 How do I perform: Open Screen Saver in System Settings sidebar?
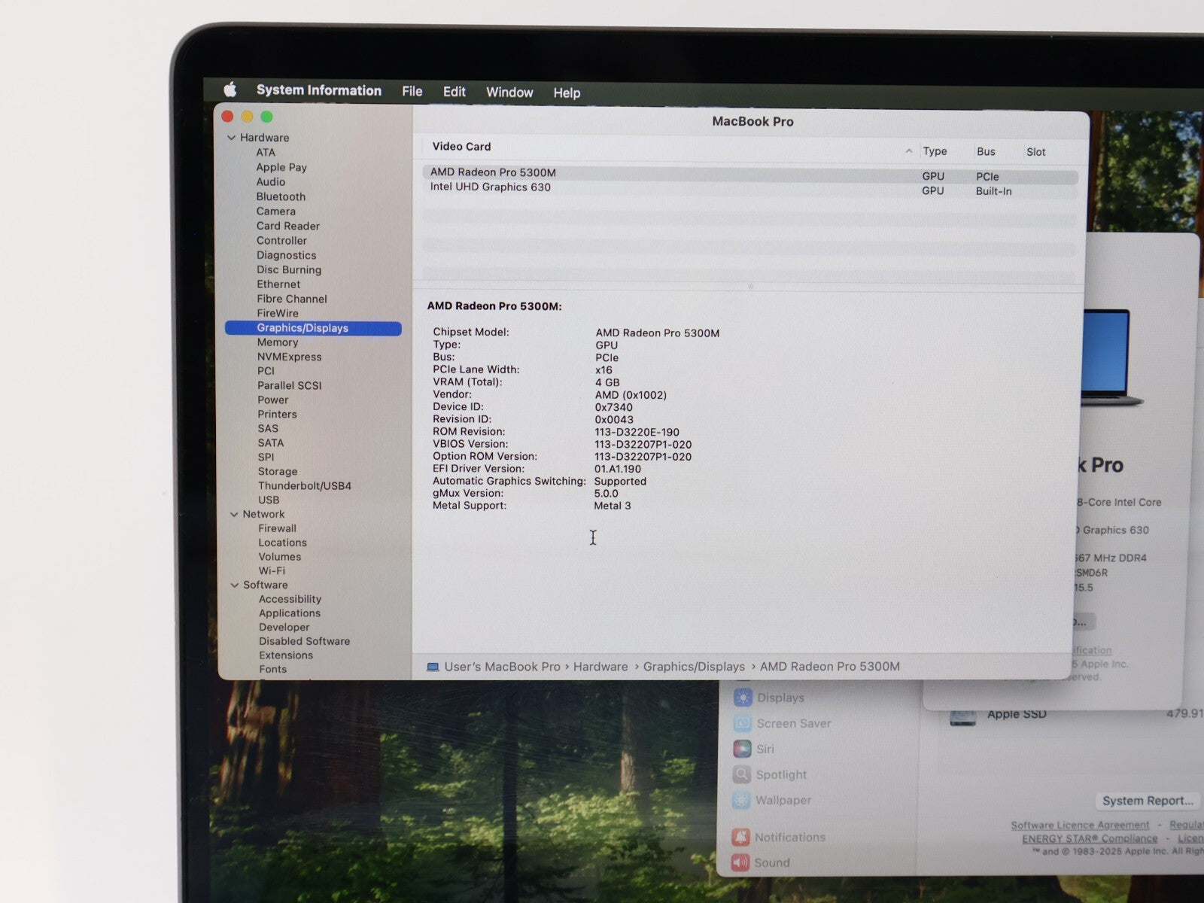[783, 724]
